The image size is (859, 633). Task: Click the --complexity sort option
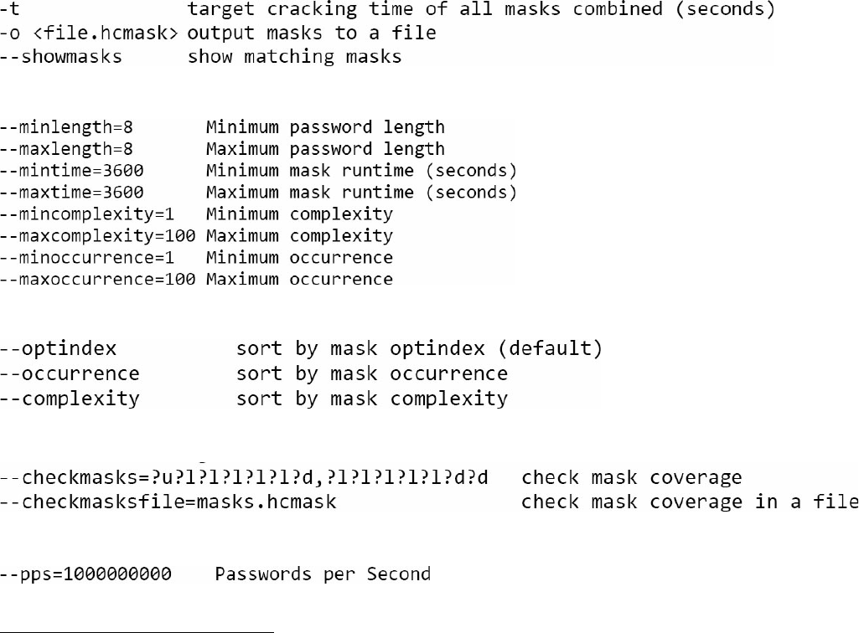(x=70, y=399)
